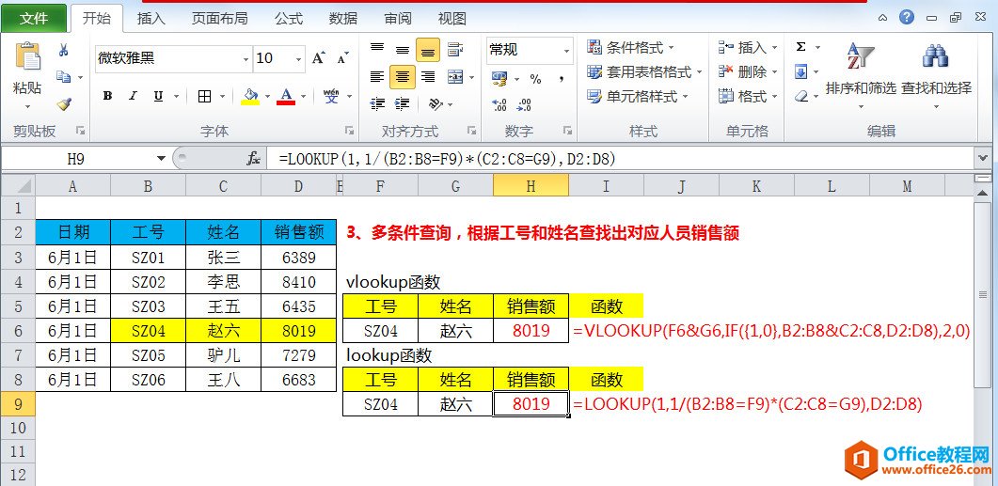Viewport: 998px width, 486px height.
Task: Open font size dropdown
Action: click(x=298, y=59)
